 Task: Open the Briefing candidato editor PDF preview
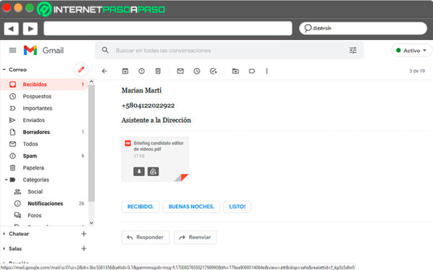pyautogui.click(x=155, y=159)
